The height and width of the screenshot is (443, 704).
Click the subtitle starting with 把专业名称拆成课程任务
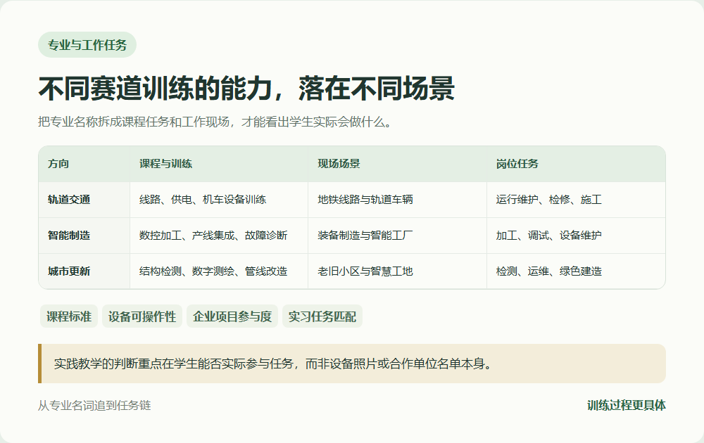(215, 122)
